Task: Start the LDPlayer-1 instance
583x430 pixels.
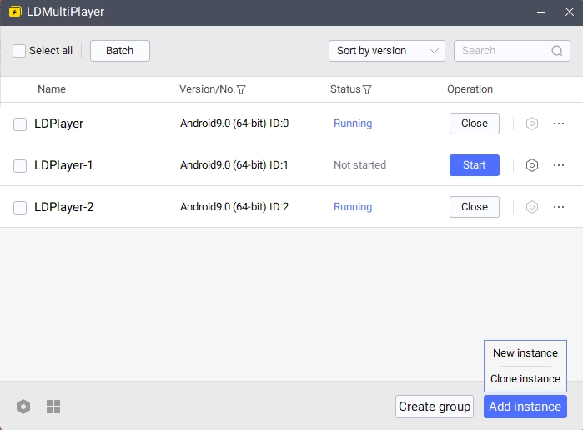Action: [474, 165]
